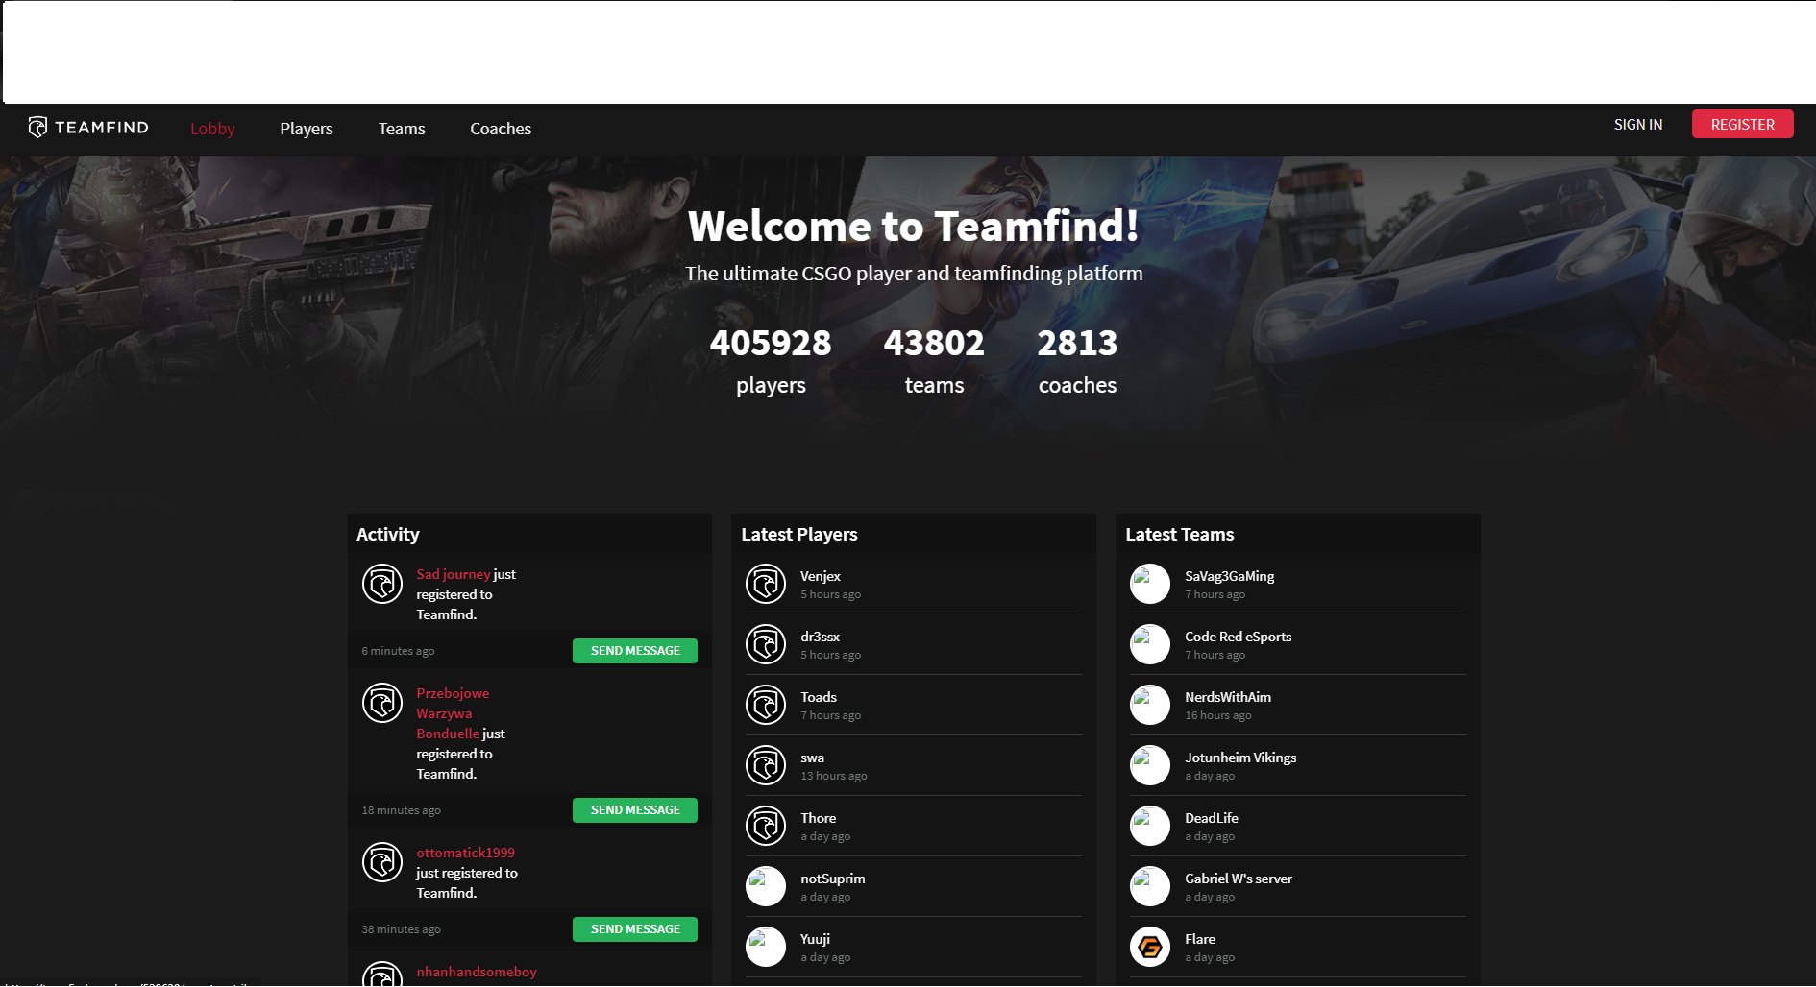Open Jotunheim Vikings team avatar
Image resolution: width=1816 pixels, height=987 pixels.
[x=1150, y=765]
